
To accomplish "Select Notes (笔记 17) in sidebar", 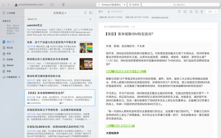I will 9,42.
